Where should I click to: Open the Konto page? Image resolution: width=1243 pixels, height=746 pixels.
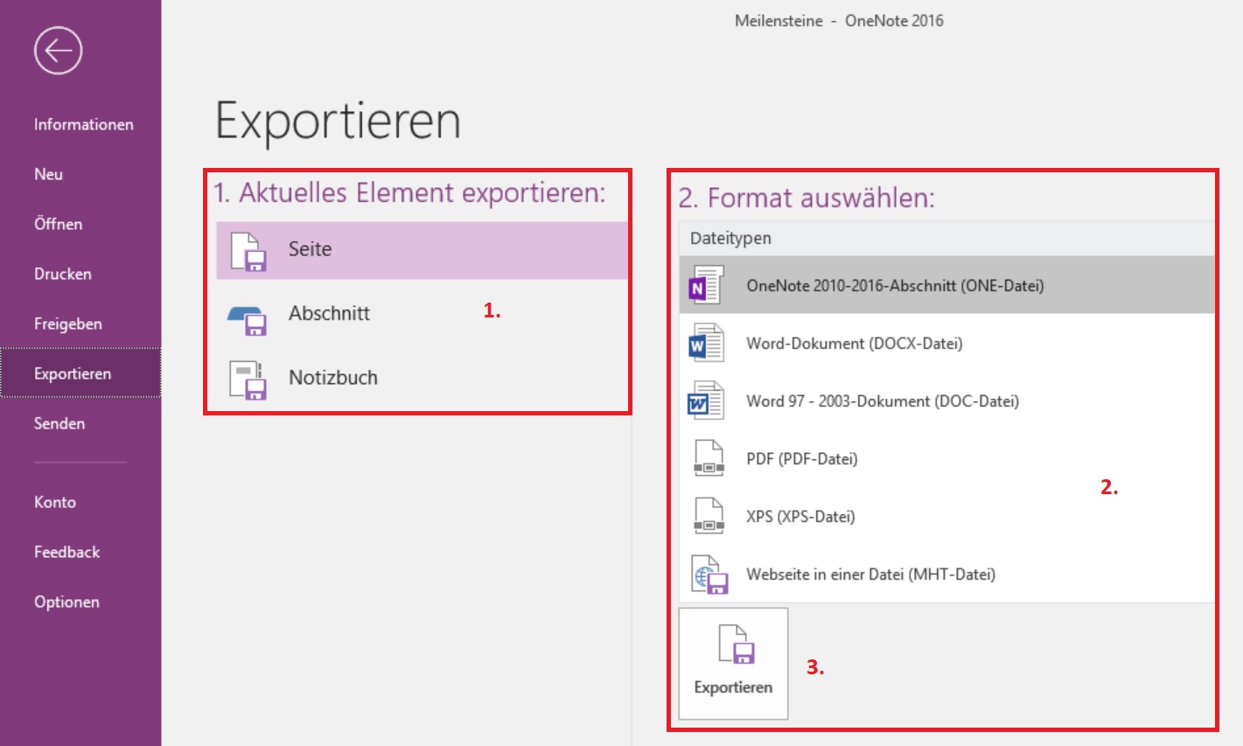pos(54,502)
